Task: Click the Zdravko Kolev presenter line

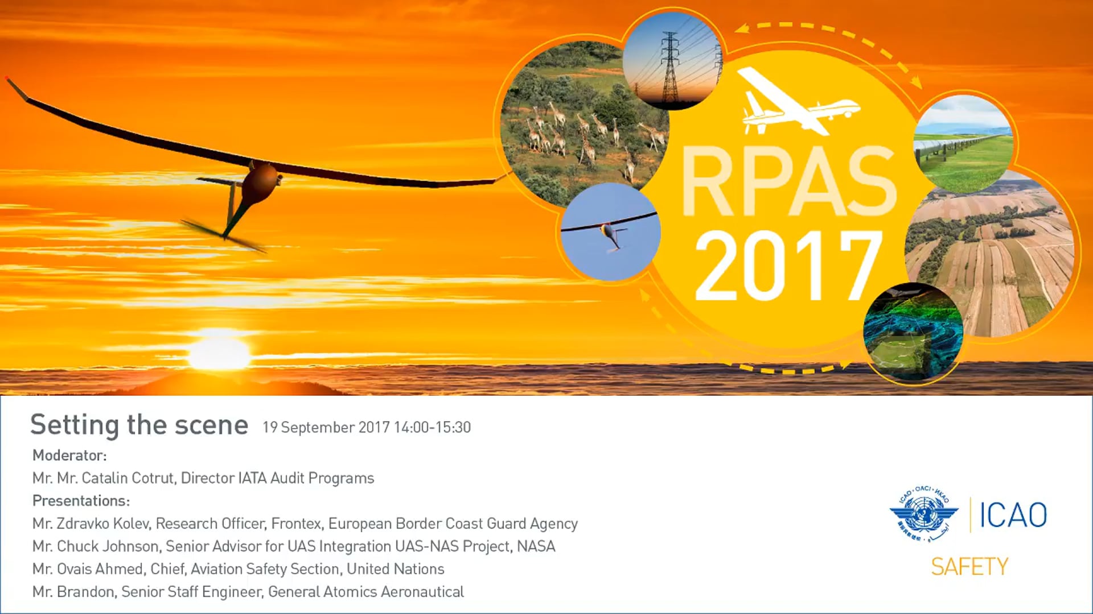Action: pos(305,524)
